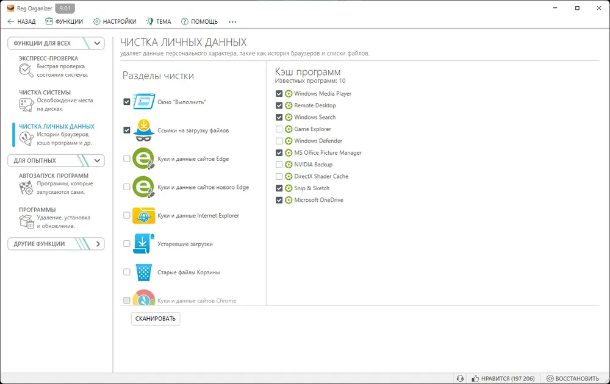Click the old Recycle Bin files icon

click(x=143, y=272)
